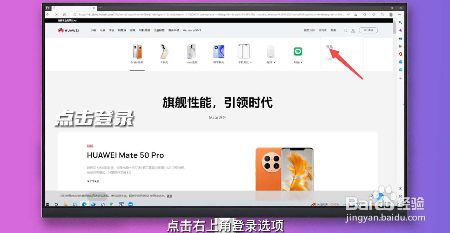450x233 pixels.
Task: Open the 平板 navigation menu
Action: (x=112, y=30)
